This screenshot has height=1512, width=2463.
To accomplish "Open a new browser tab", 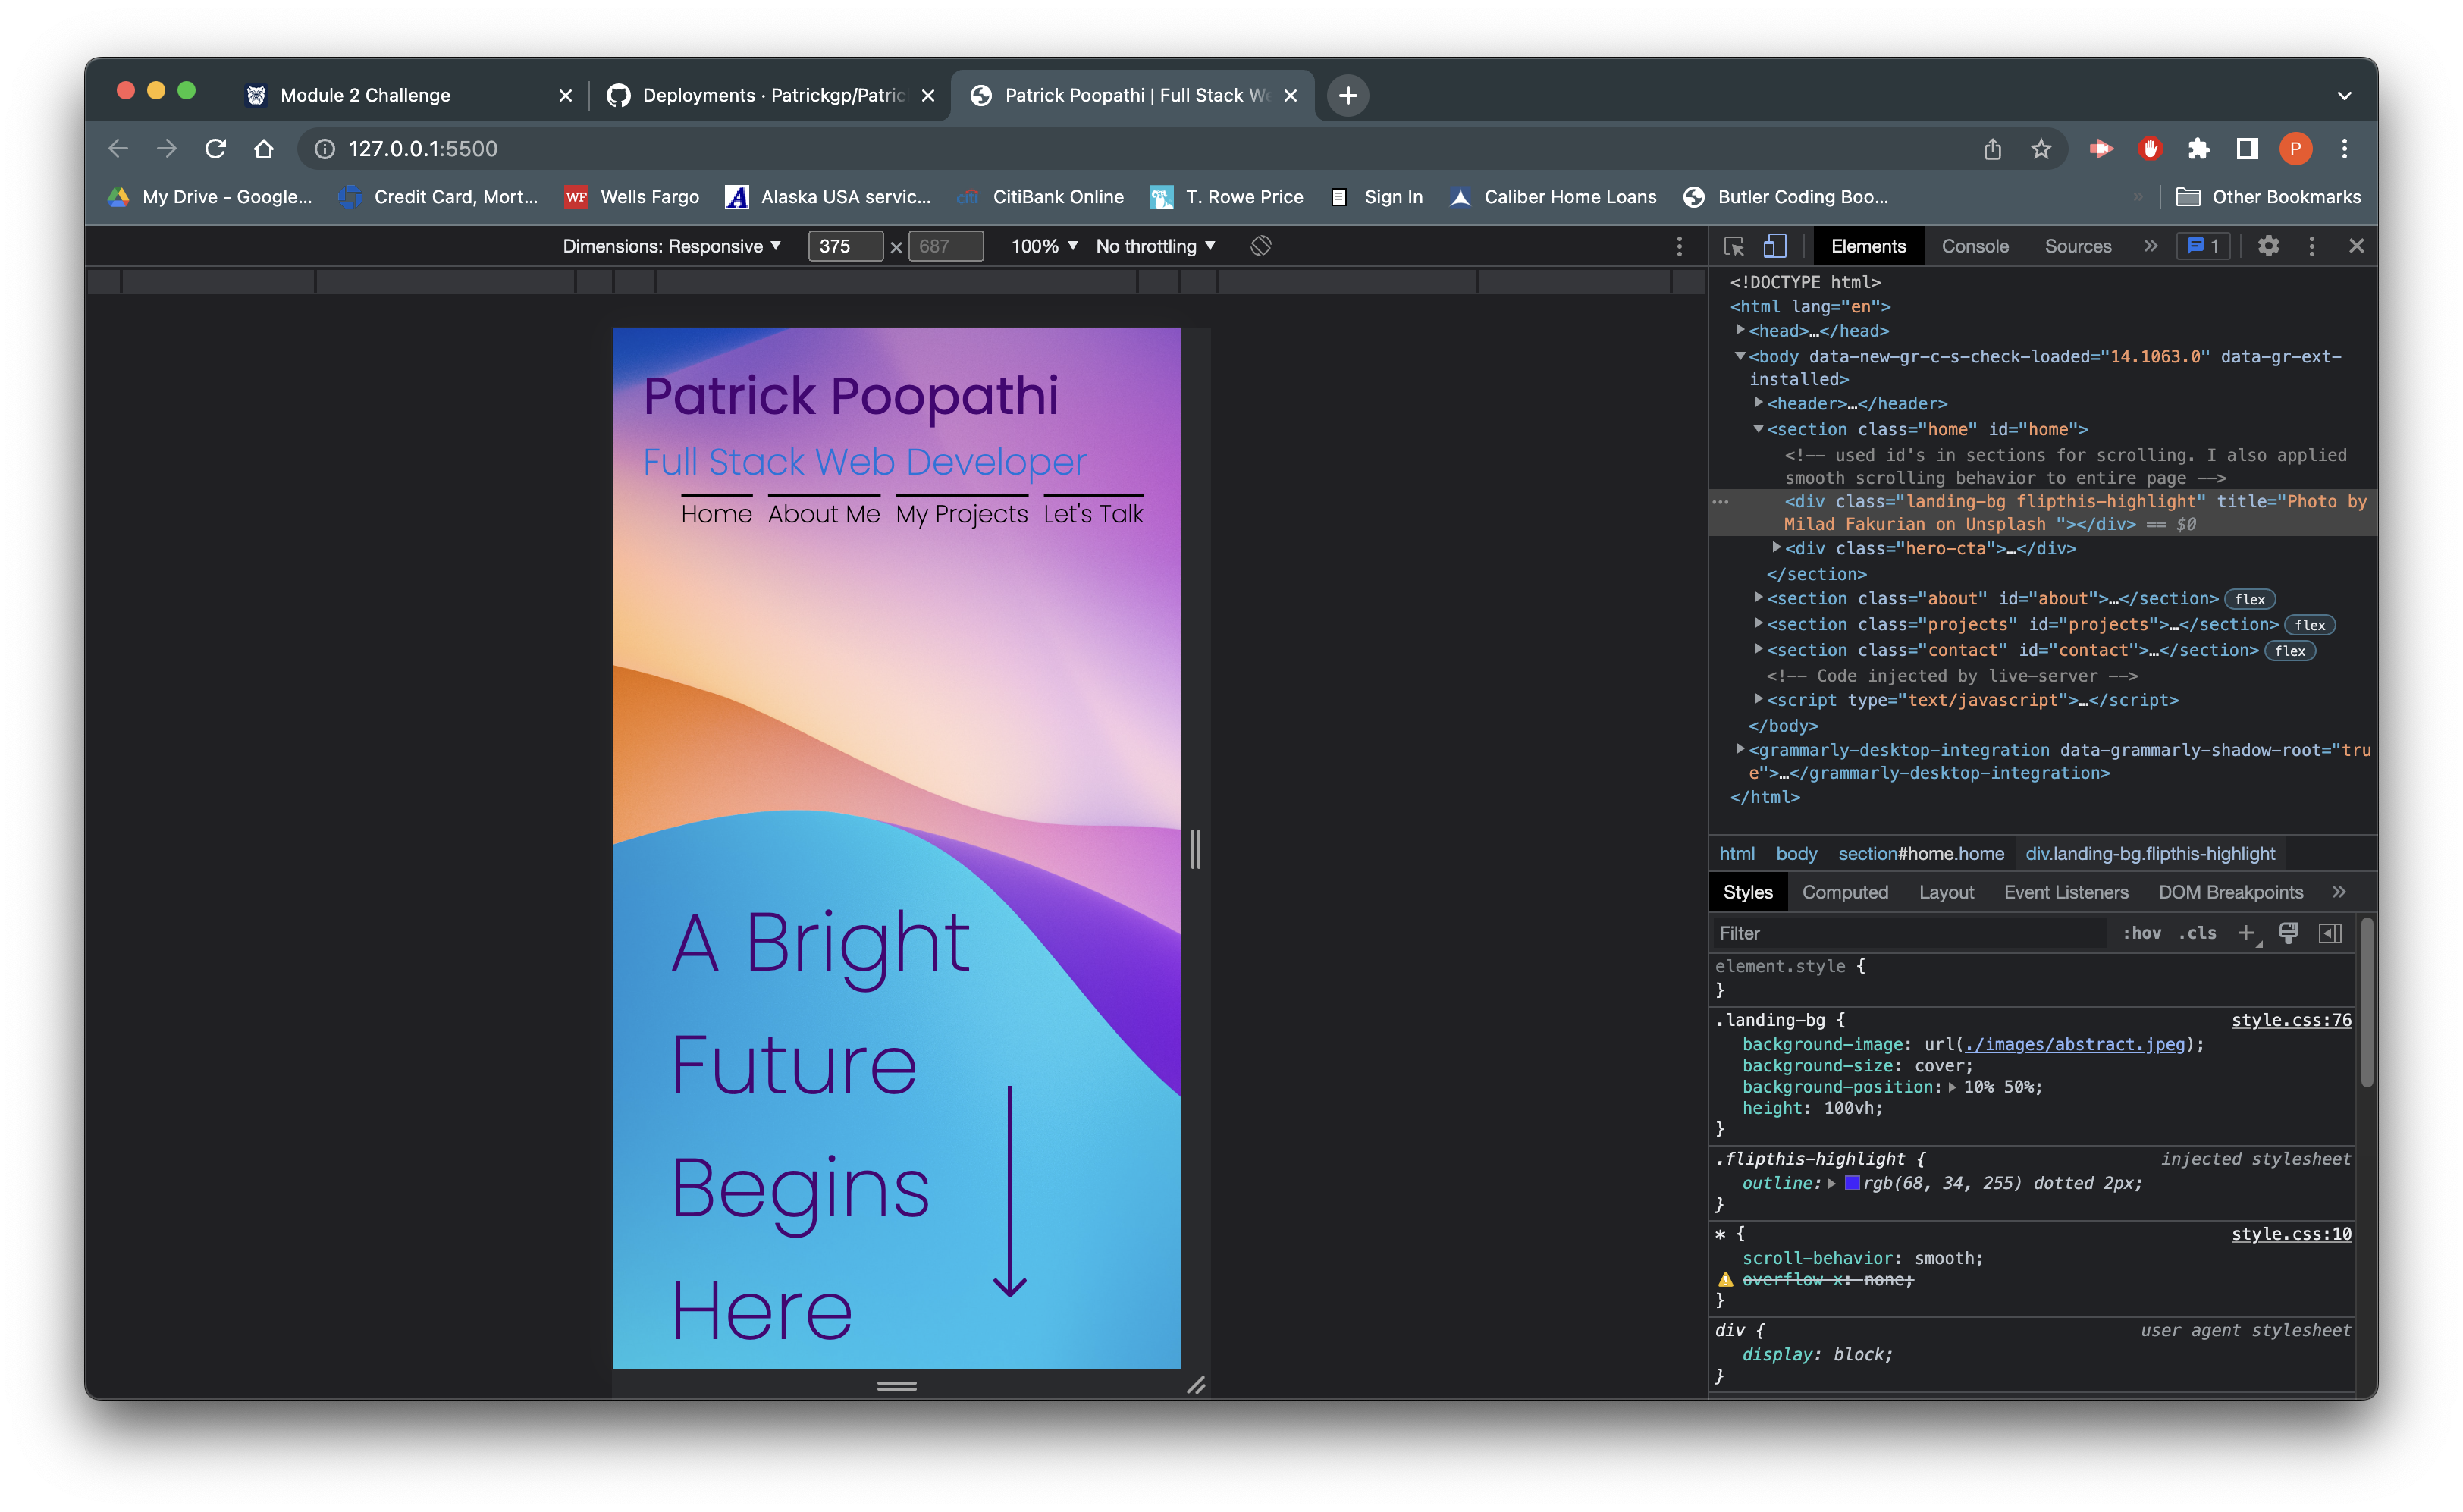I will 1348,95.
